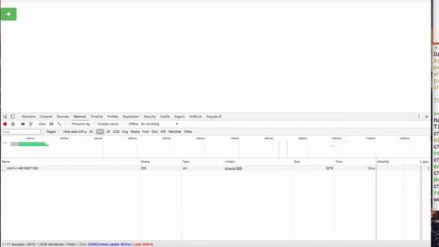Toggle the capture screenshots camera icon
Viewport: 439px width, 247px height.
[x=23, y=123]
